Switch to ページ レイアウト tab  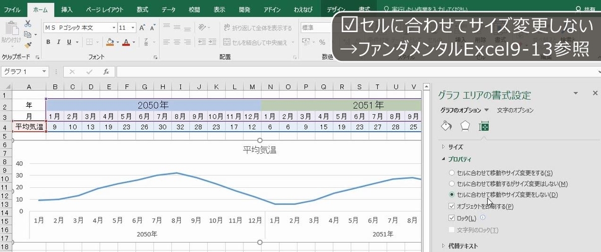point(105,10)
